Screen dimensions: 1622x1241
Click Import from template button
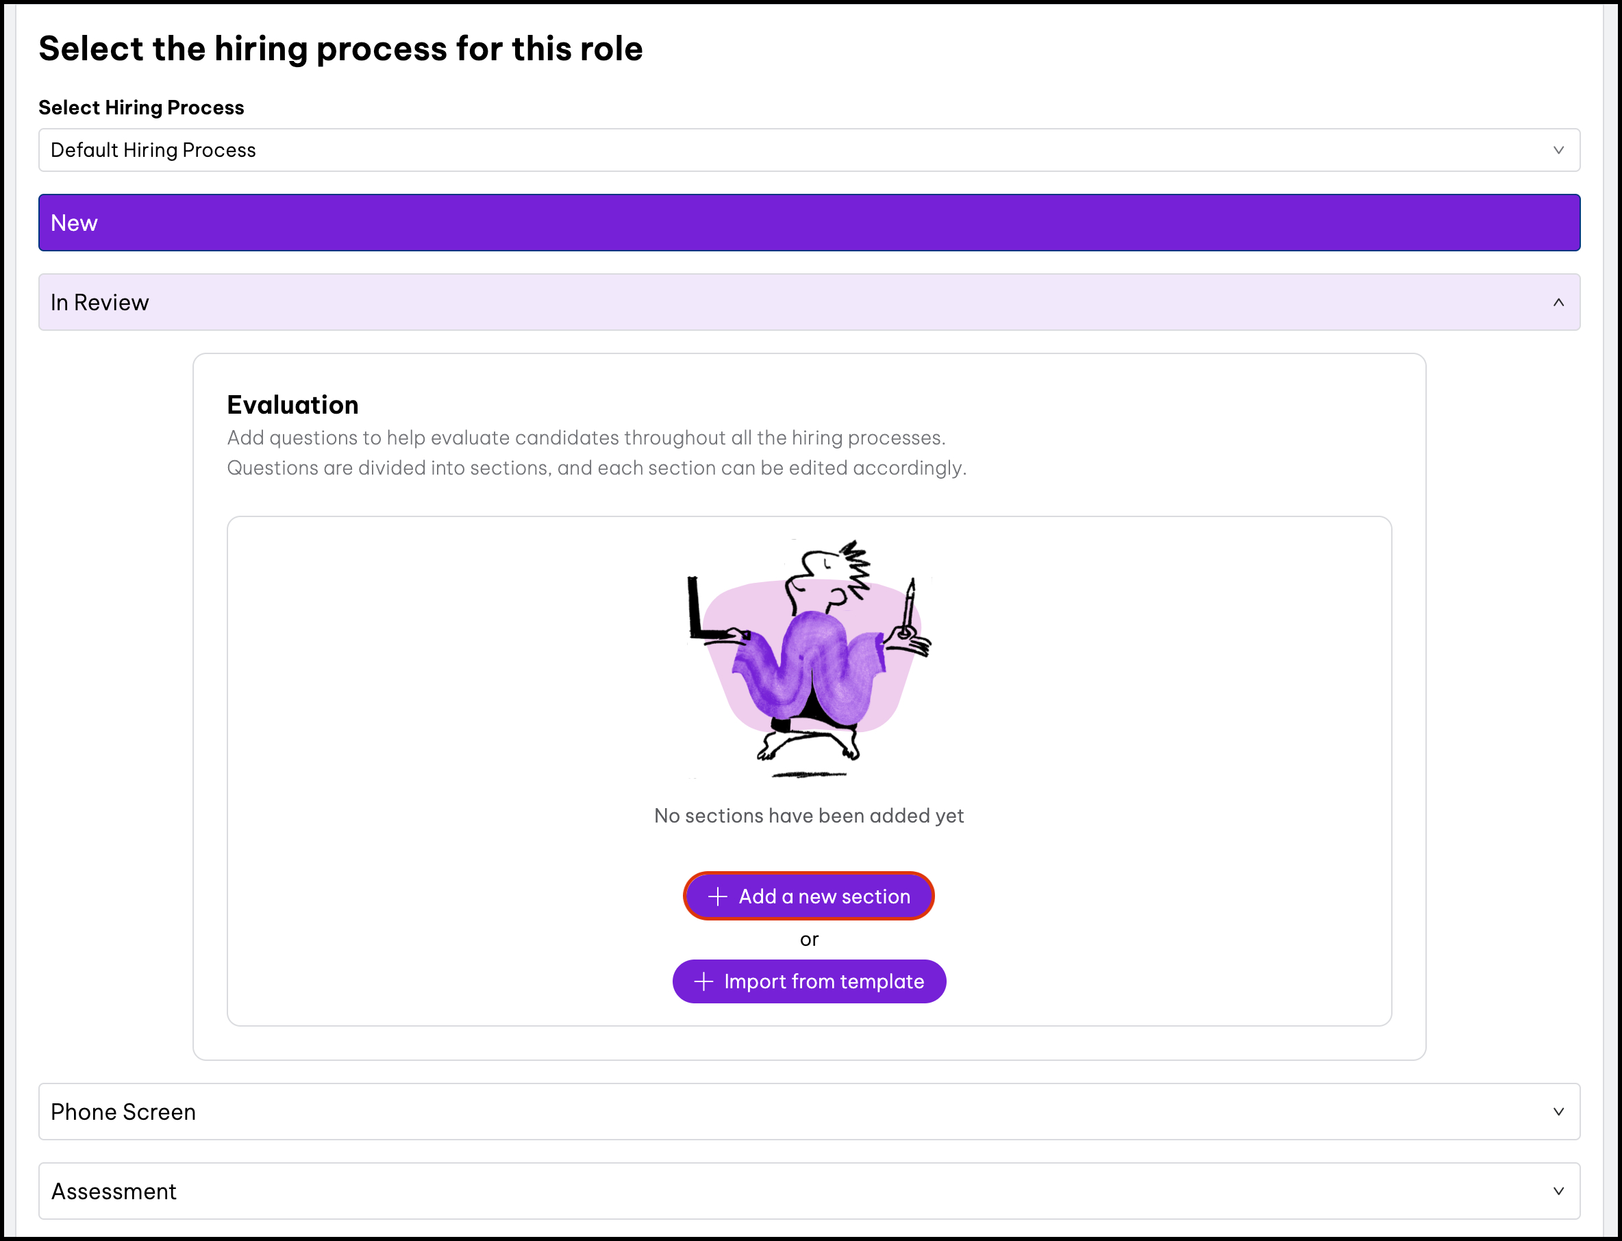tap(809, 981)
